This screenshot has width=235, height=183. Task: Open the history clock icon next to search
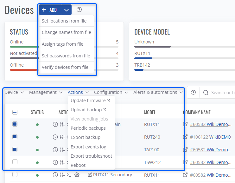point(193,92)
